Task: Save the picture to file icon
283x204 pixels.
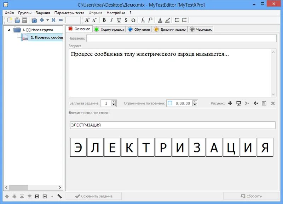Action: pos(264,103)
